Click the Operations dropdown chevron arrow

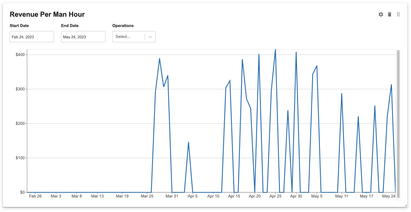150,37
